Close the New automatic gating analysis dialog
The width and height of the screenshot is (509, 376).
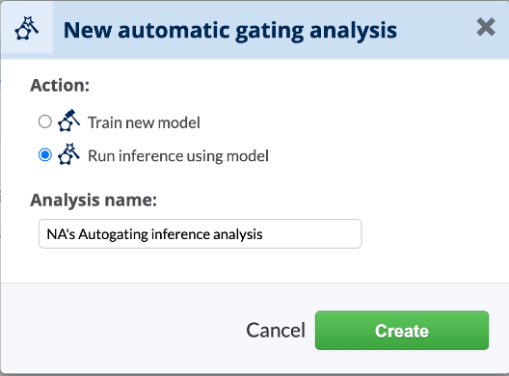(x=486, y=27)
